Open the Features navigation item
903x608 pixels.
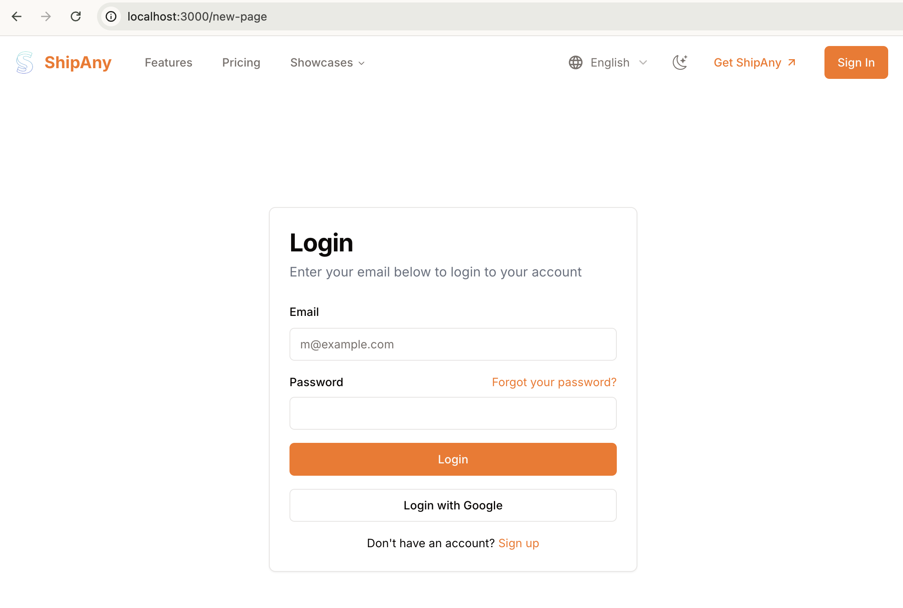click(x=168, y=62)
